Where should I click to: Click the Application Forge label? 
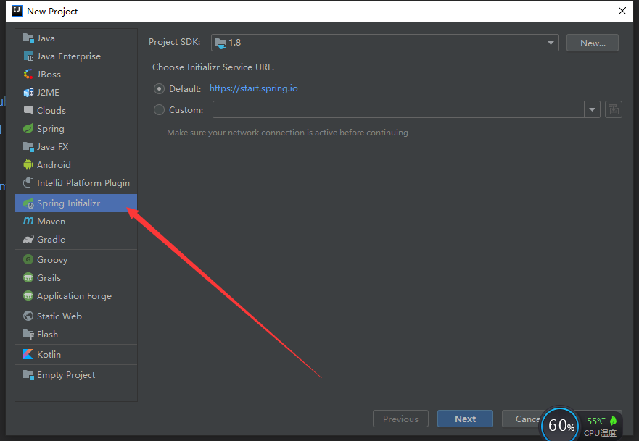74,296
